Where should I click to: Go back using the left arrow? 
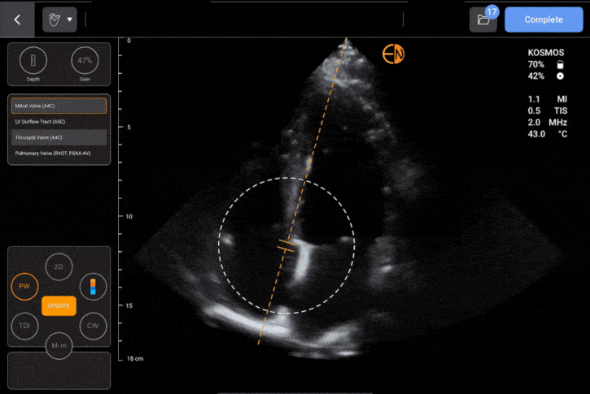click(17, 19)
